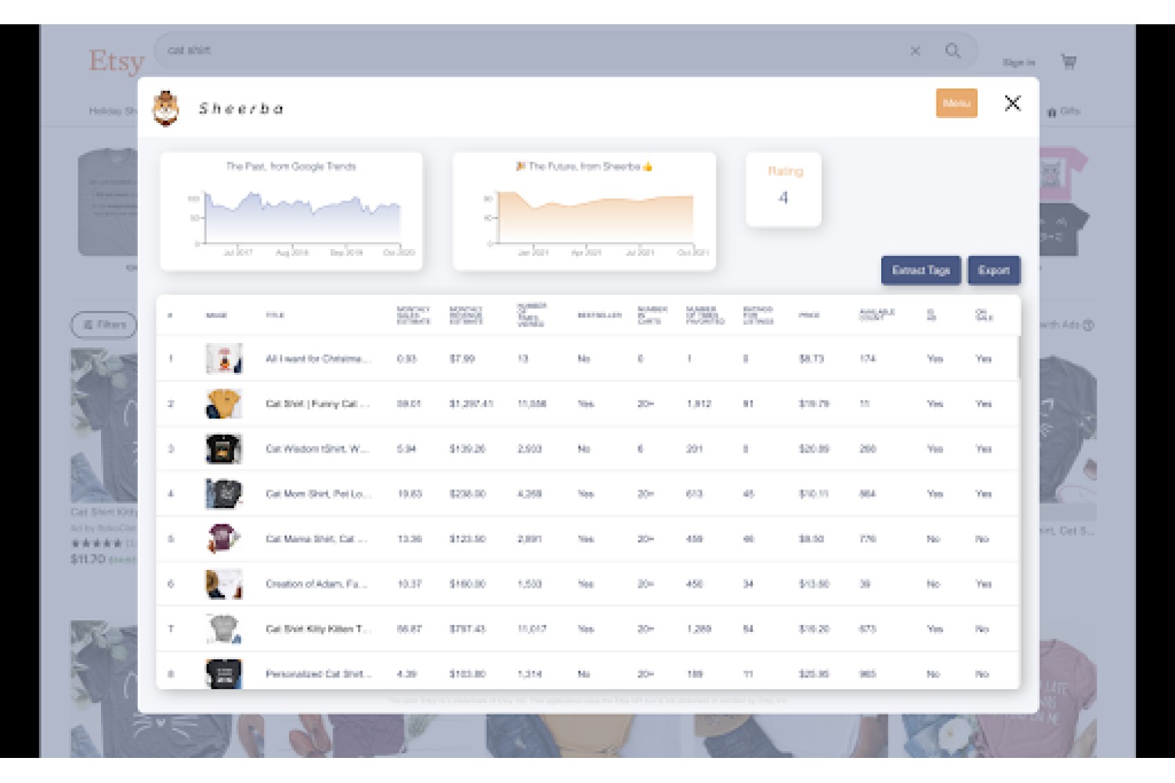Open the Etsy shopping cart icon

click(x=1068, y=61)
